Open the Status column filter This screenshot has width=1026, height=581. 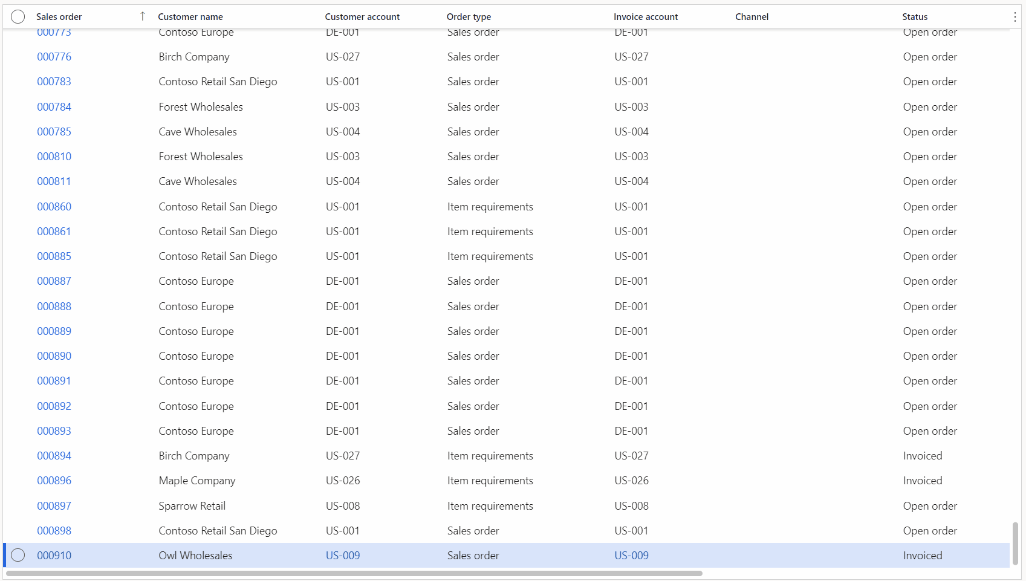pos(914,16)
